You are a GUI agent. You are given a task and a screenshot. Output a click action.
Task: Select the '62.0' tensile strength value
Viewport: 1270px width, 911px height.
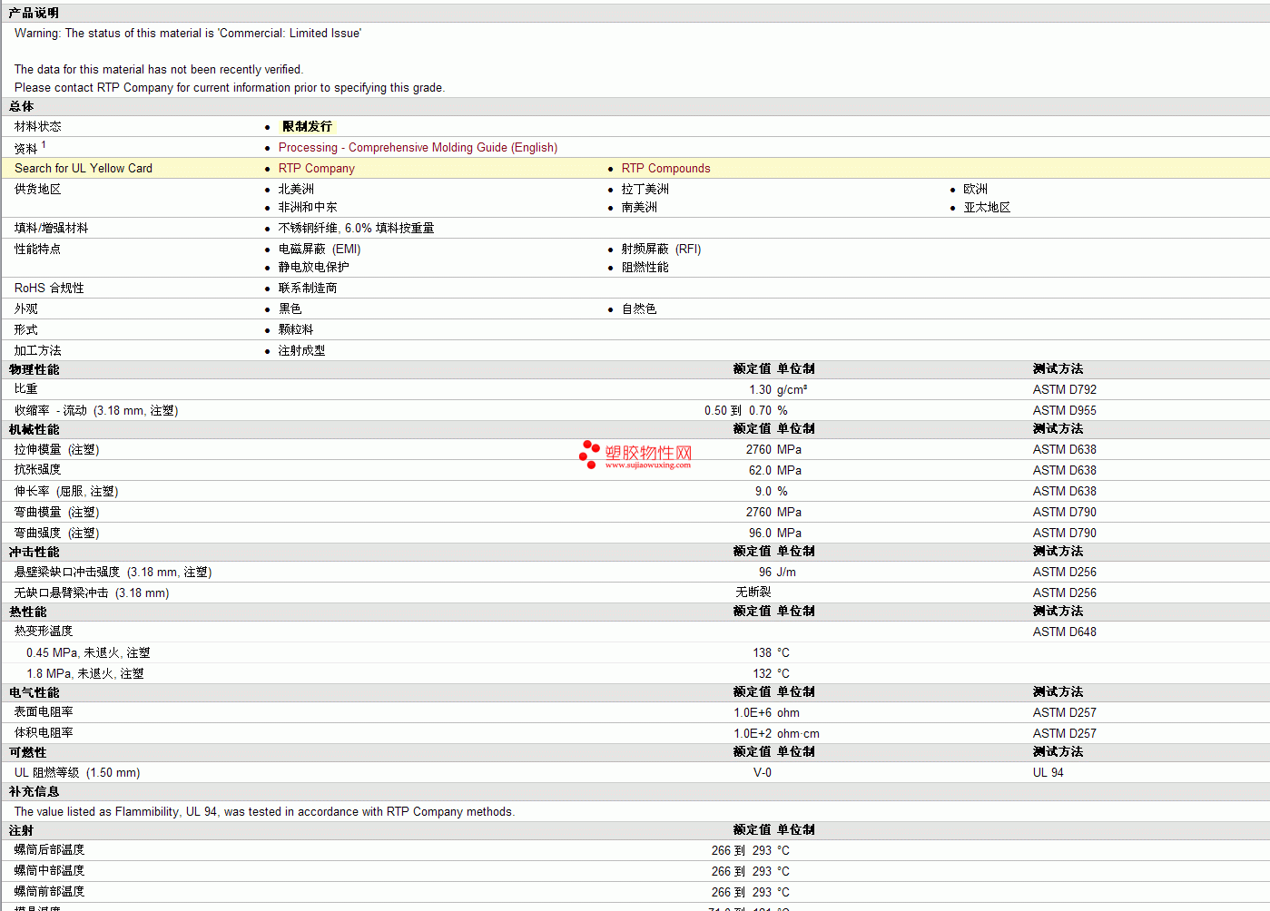760,471
